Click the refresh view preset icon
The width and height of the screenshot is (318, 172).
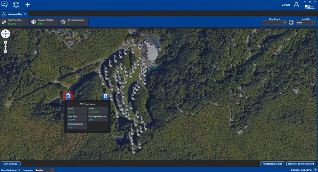click(x=291, y=23)
